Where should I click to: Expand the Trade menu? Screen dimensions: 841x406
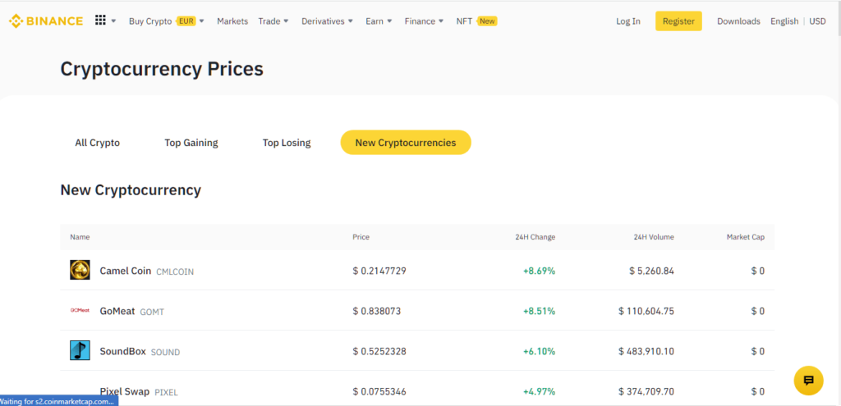click(x=273, y=21)
